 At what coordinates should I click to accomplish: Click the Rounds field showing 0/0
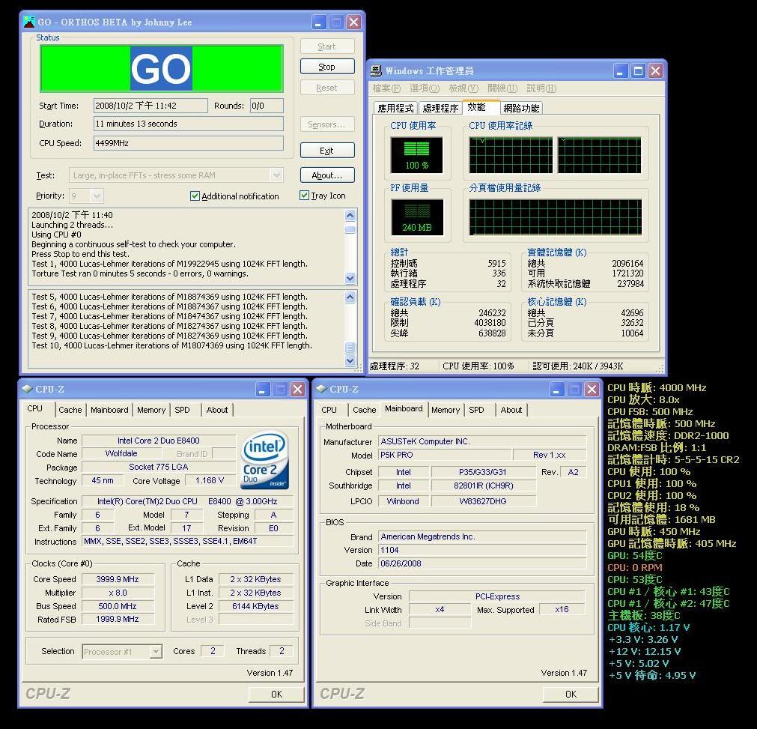[267, 106]
